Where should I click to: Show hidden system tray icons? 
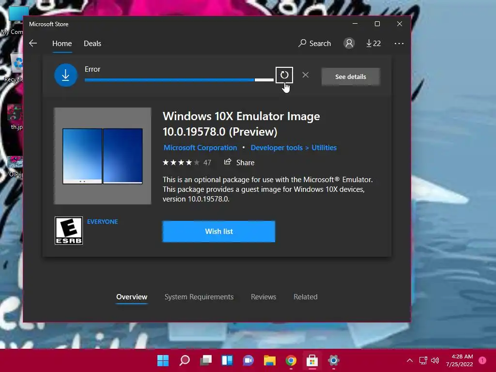click(410, 360)
